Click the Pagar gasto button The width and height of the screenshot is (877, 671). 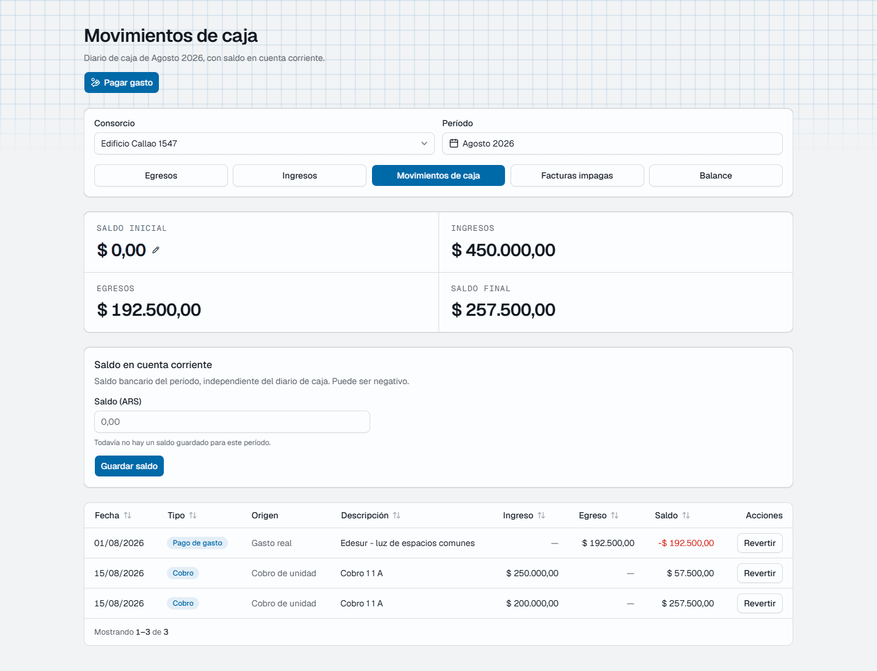pos(121,82)
